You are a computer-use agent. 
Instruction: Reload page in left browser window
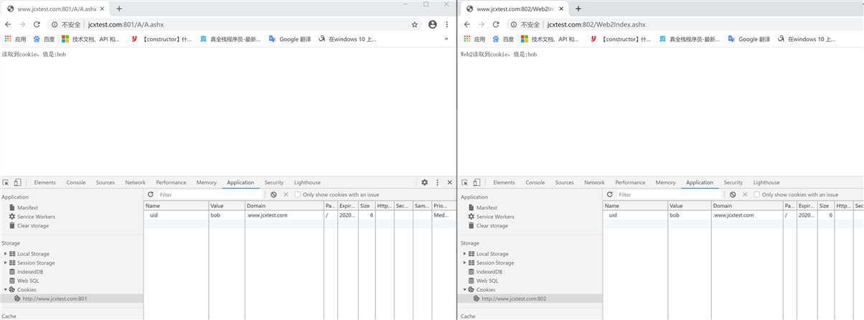(x=37, y=24)
